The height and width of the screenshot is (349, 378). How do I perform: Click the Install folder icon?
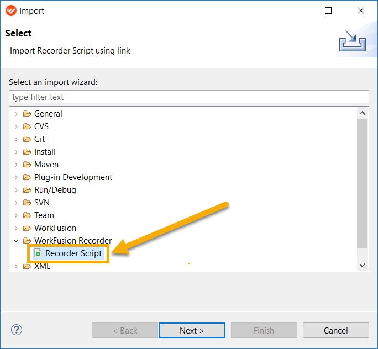pos(27,152)
